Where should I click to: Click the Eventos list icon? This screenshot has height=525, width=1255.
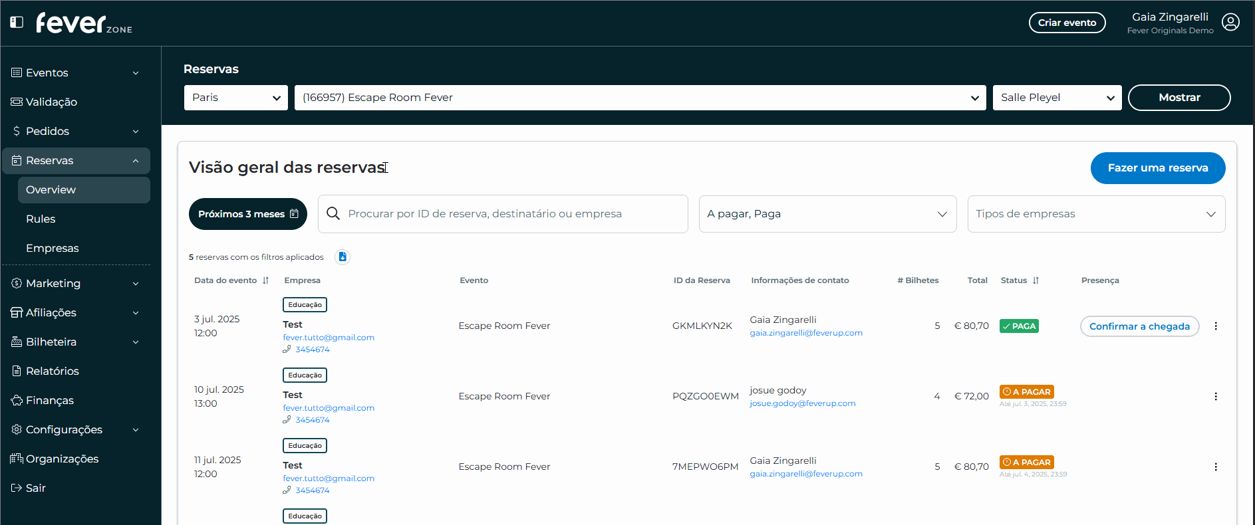click(17, 72)
